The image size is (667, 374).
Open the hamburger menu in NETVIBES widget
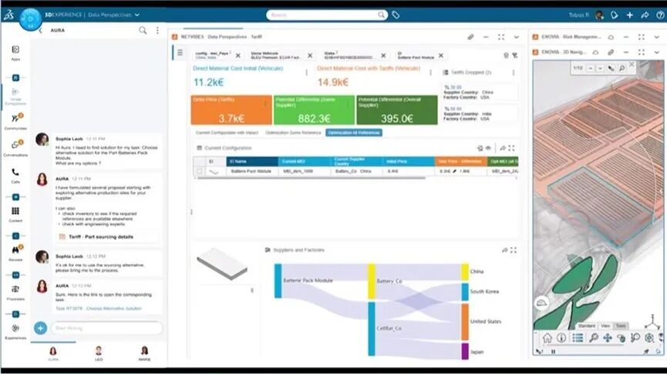pyautogui.click(x=180, y=52)
